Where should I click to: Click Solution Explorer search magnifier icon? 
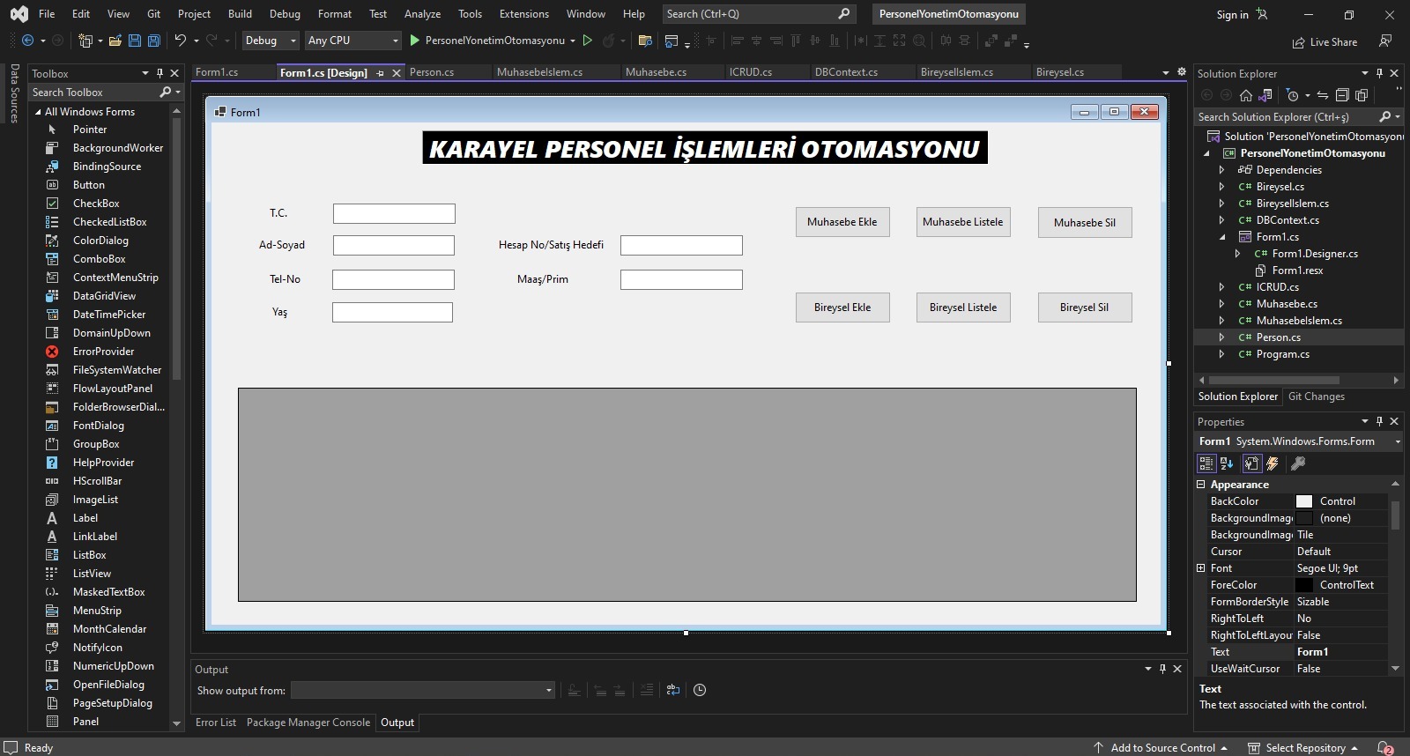coord(1384,116)
